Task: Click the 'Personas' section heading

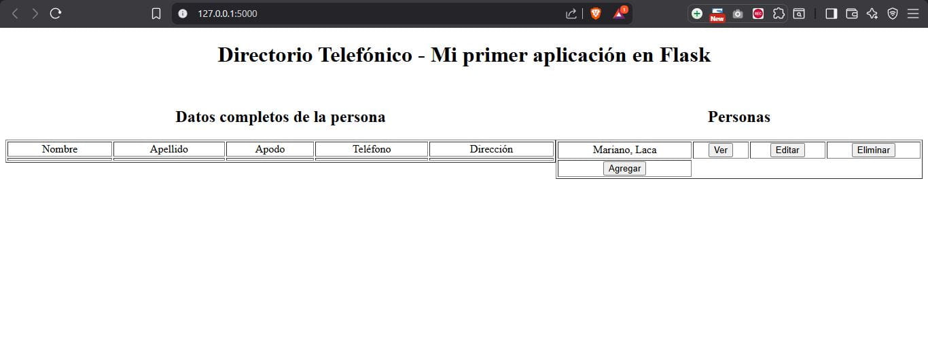Action: coord(739,117)
